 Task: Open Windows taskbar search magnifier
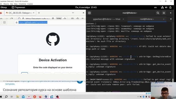[x=6, y=97]
